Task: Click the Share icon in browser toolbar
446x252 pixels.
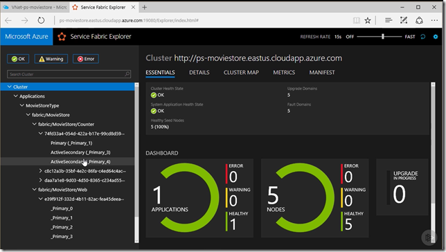Action: pos(419,20)
